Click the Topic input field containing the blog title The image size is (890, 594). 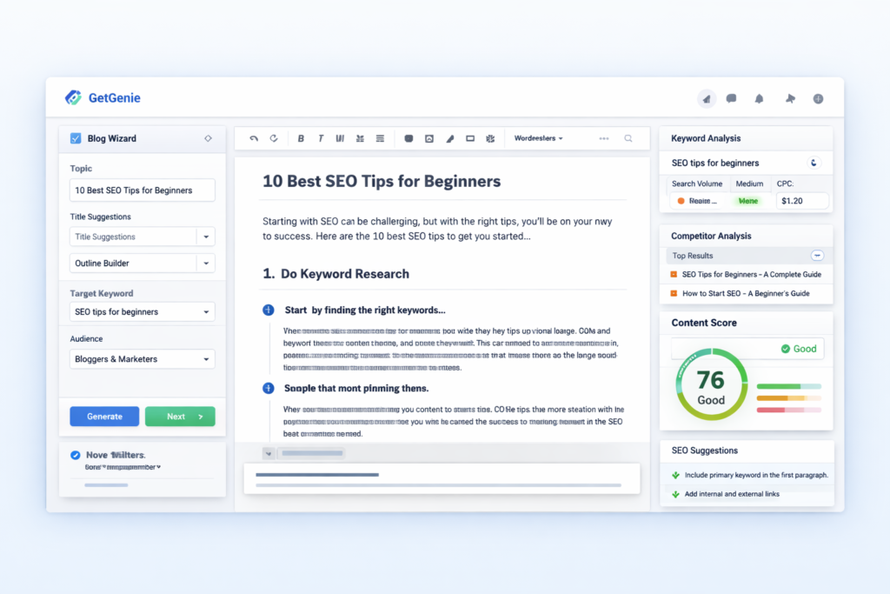point(142,190)
